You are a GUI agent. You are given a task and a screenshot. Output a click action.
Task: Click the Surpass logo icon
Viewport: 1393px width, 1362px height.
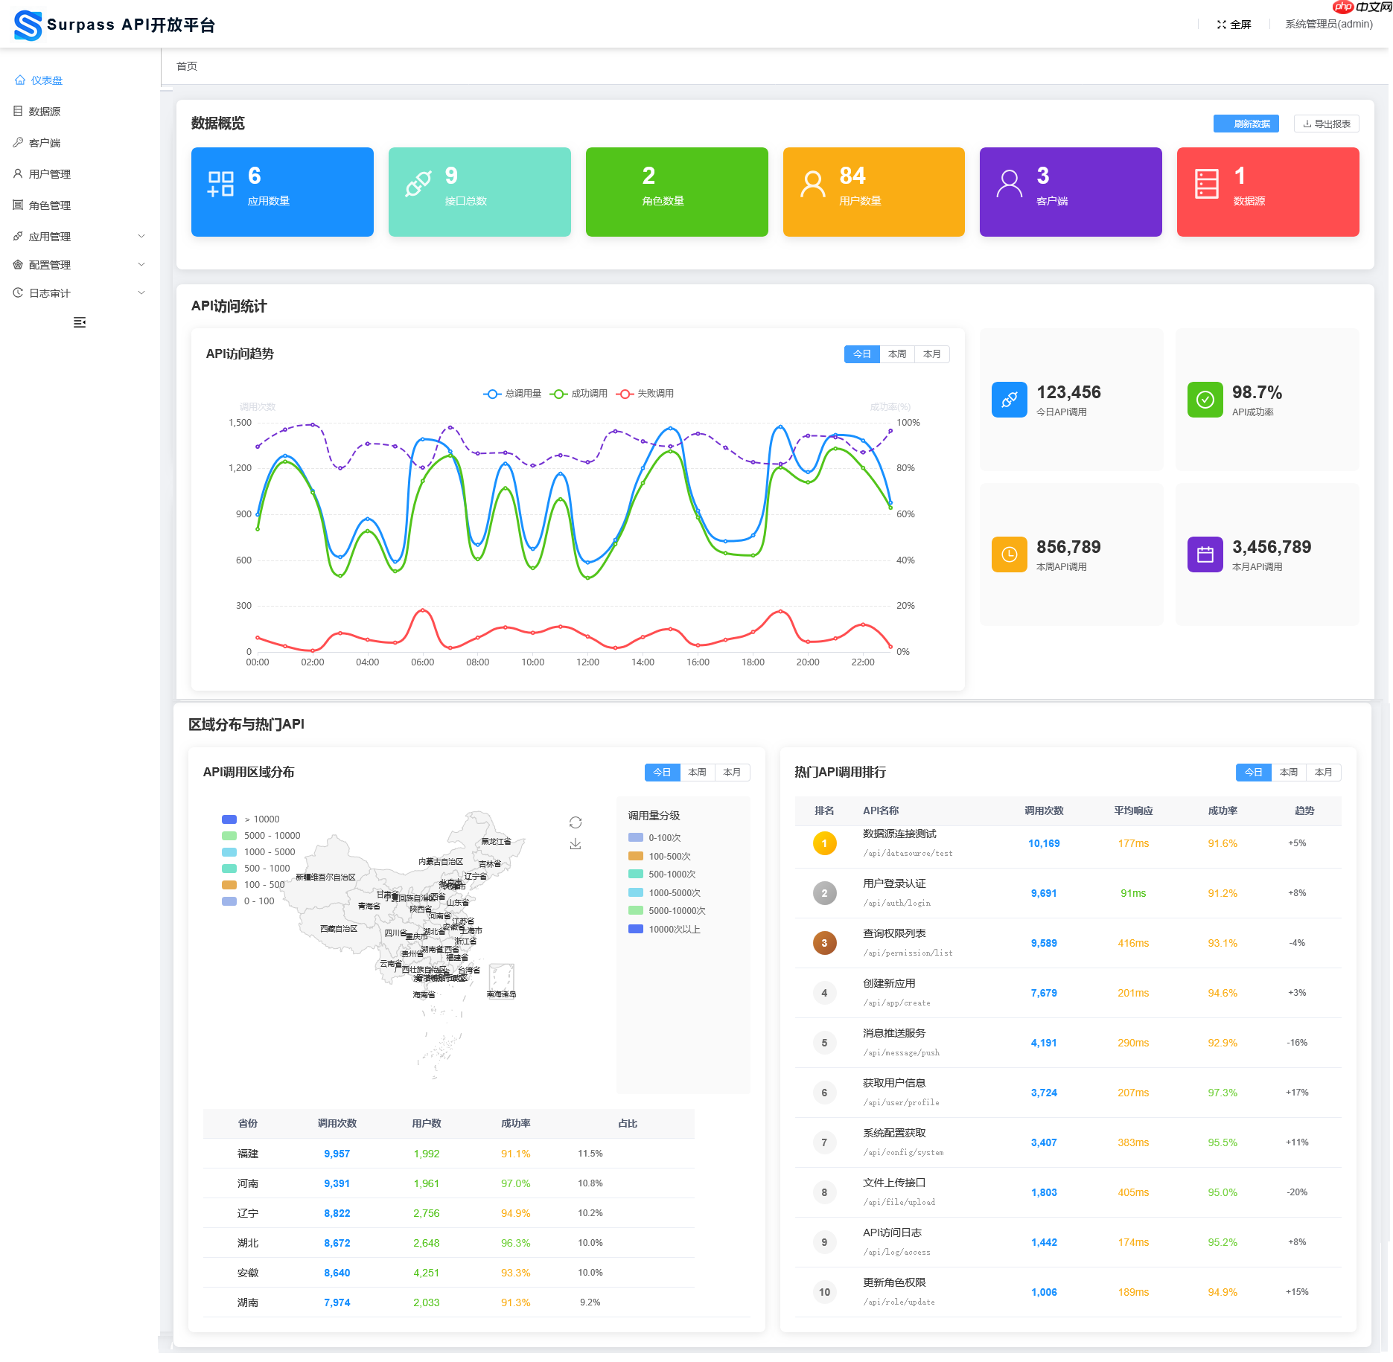28,25
